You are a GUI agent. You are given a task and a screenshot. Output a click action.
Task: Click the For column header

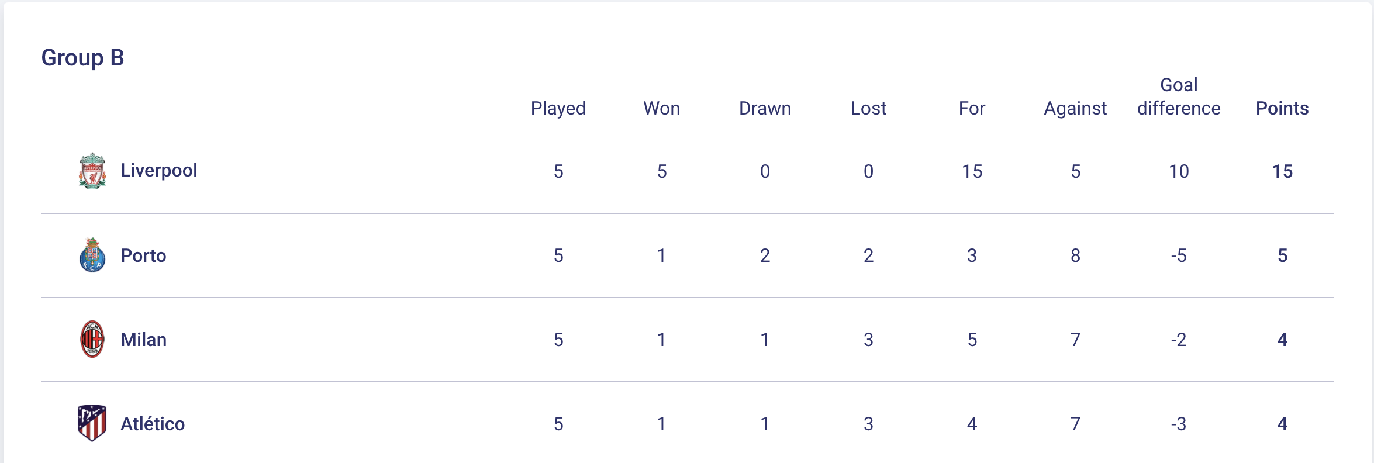click(x=972, y=108)
